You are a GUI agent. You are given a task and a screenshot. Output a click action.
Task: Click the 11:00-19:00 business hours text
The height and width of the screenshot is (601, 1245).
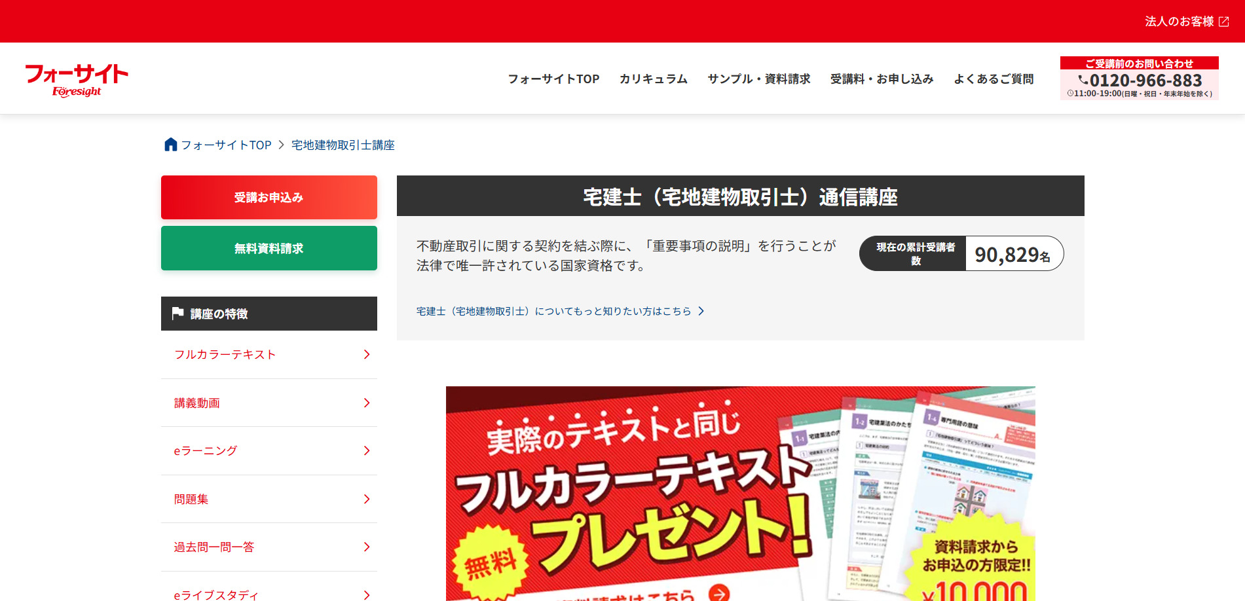point(1140,94)
